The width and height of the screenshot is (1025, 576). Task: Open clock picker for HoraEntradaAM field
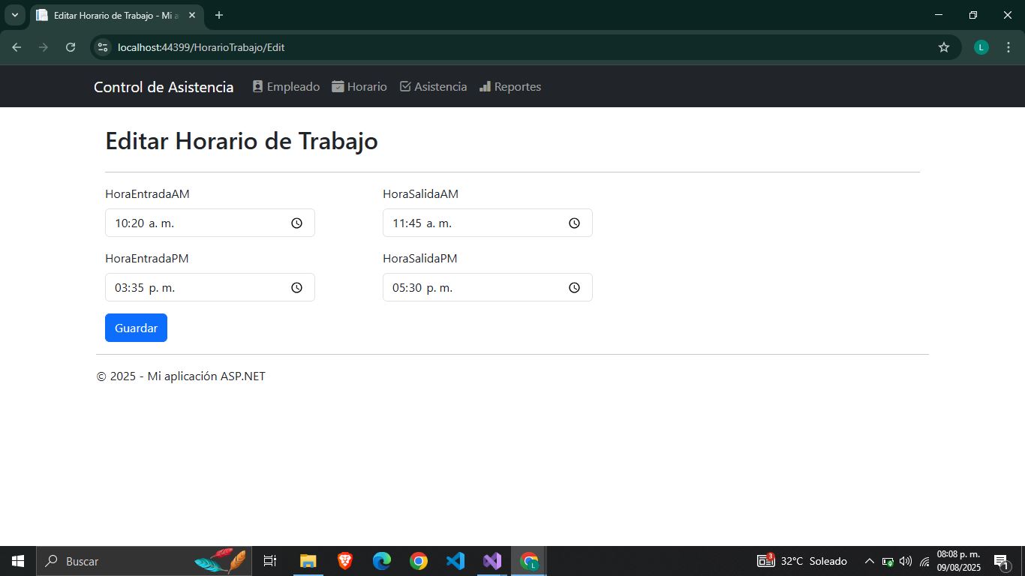click(296, 223)
